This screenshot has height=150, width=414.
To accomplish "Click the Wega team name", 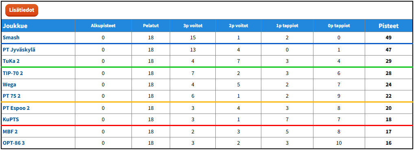I will pos(9,84).
